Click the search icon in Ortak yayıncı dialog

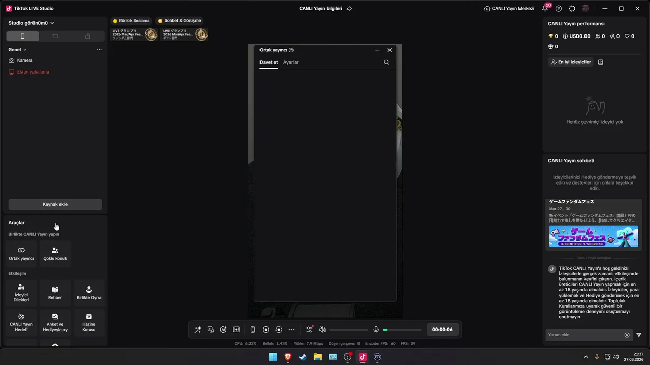386,62
